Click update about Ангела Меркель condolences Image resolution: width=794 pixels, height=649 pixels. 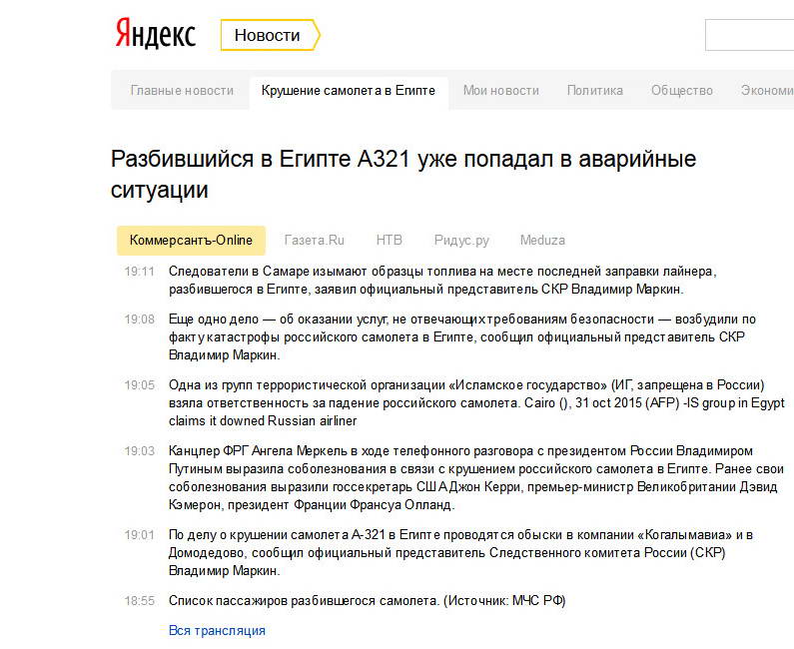coord(476,478)
